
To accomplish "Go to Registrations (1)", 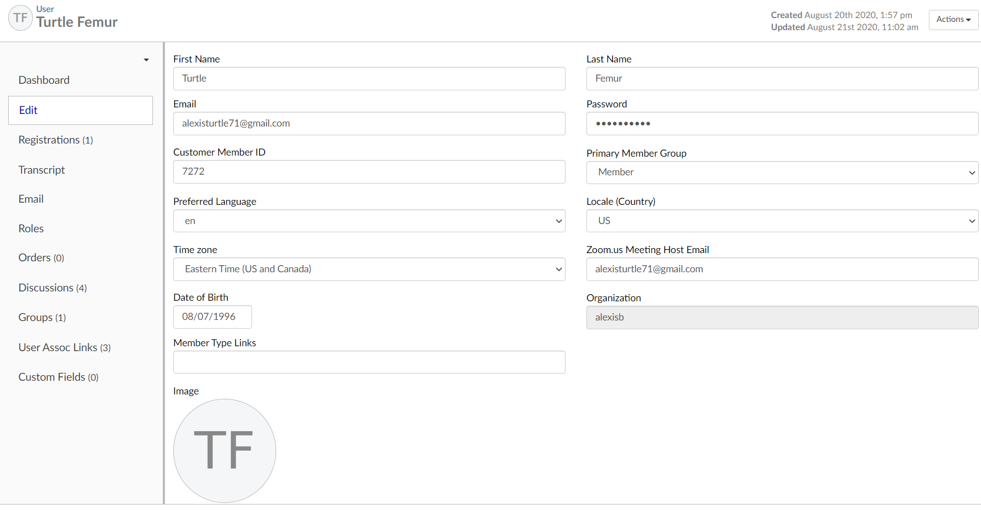I will click(x=55, y=140).
